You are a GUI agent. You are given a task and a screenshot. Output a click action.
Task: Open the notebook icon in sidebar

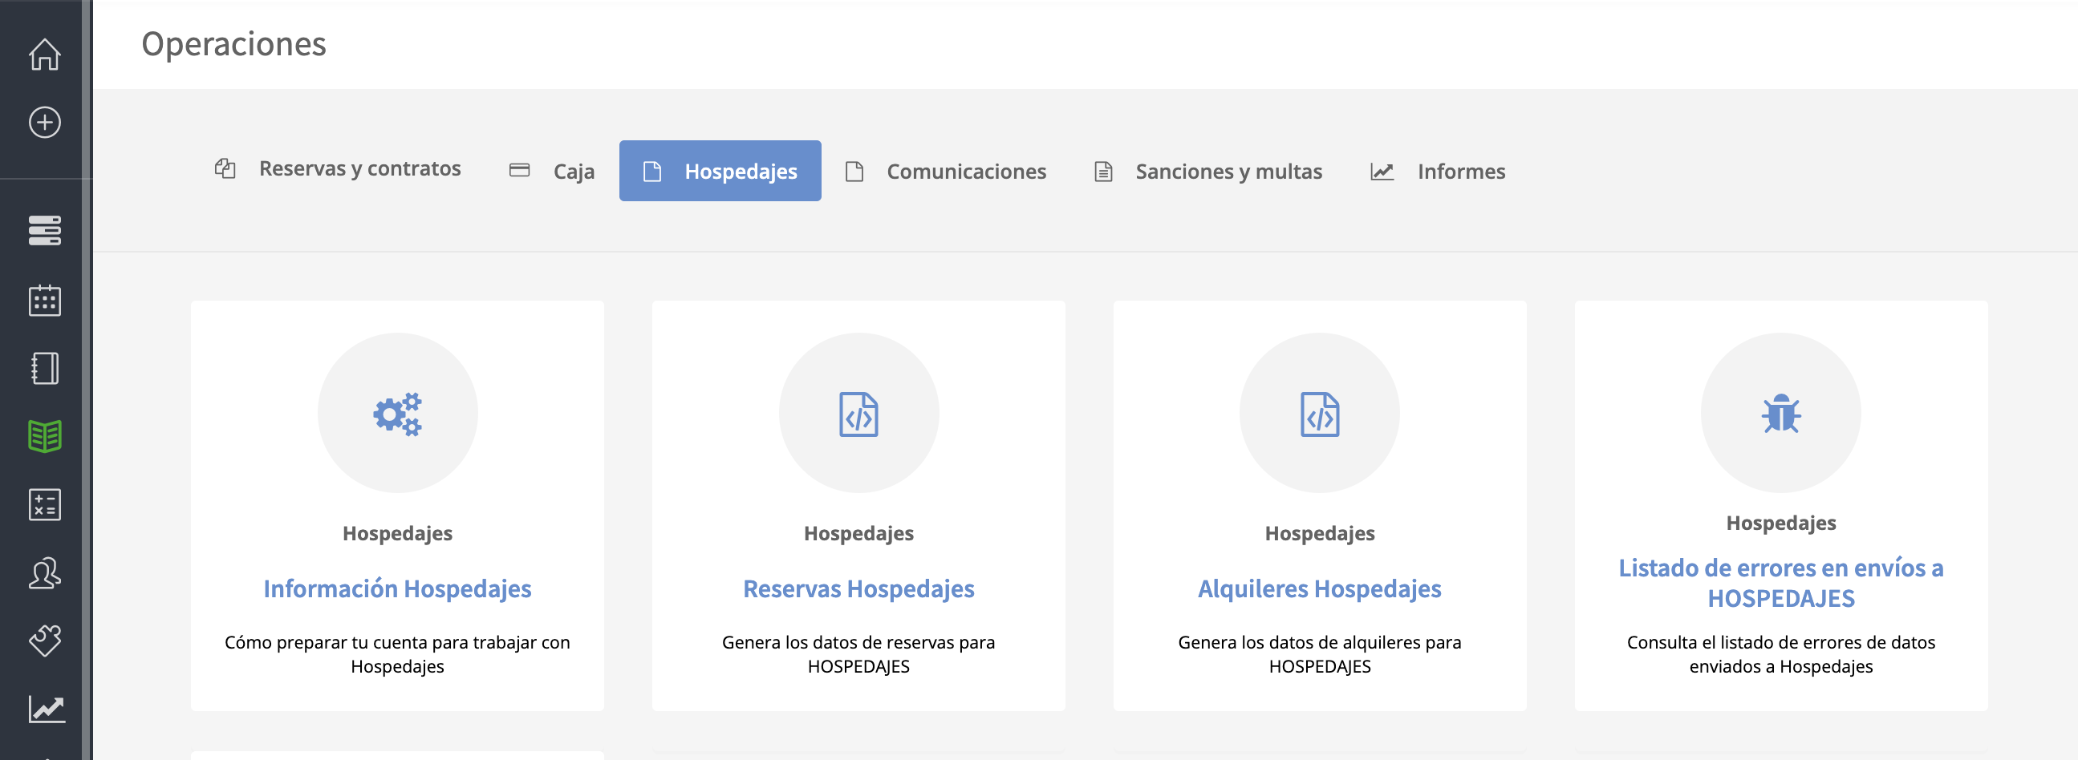(x=44, y=368)
